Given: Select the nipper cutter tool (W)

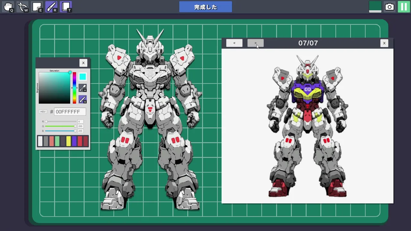Looking at the screenshot, I should tap(23, 7).
